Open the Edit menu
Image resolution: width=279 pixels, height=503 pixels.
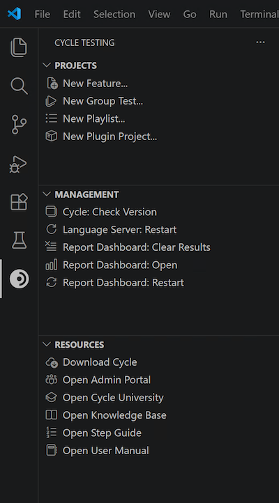pos(72,14)
